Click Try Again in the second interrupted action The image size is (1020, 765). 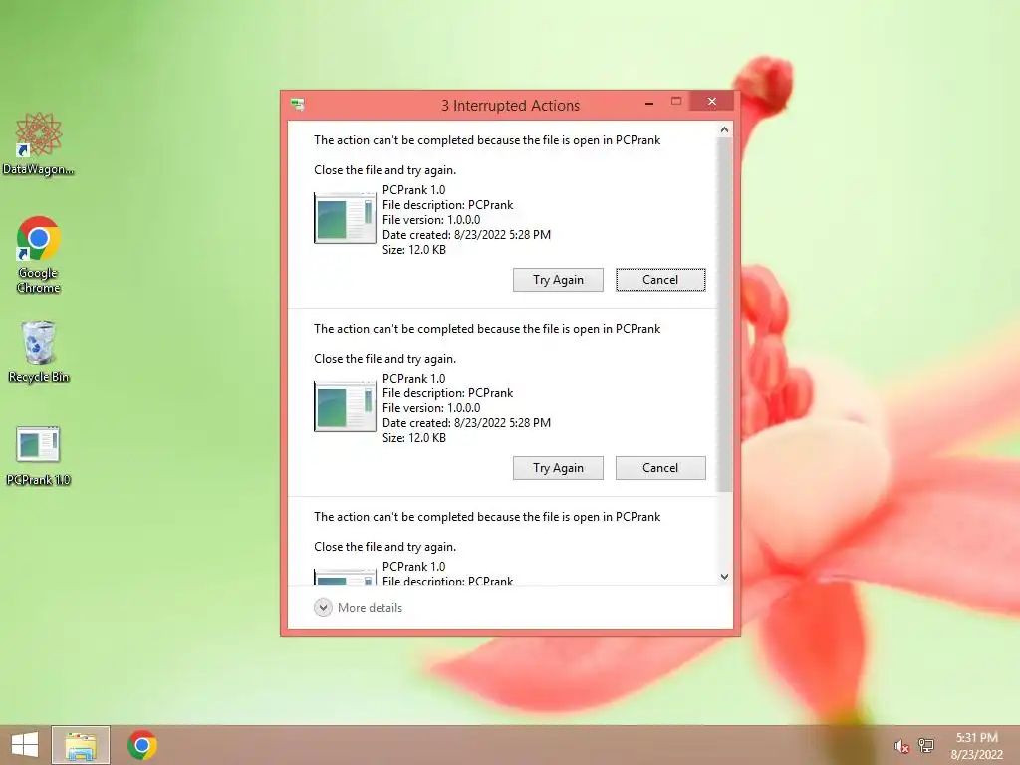click(558, 468)
